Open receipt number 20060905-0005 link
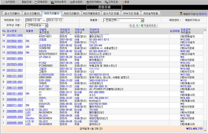The width and height of the screenshot is (208, 134). (x=14, y=123)
